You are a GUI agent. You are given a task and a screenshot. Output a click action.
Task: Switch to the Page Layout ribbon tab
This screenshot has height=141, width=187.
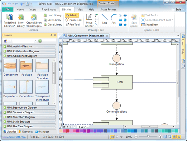pos(49,10)
